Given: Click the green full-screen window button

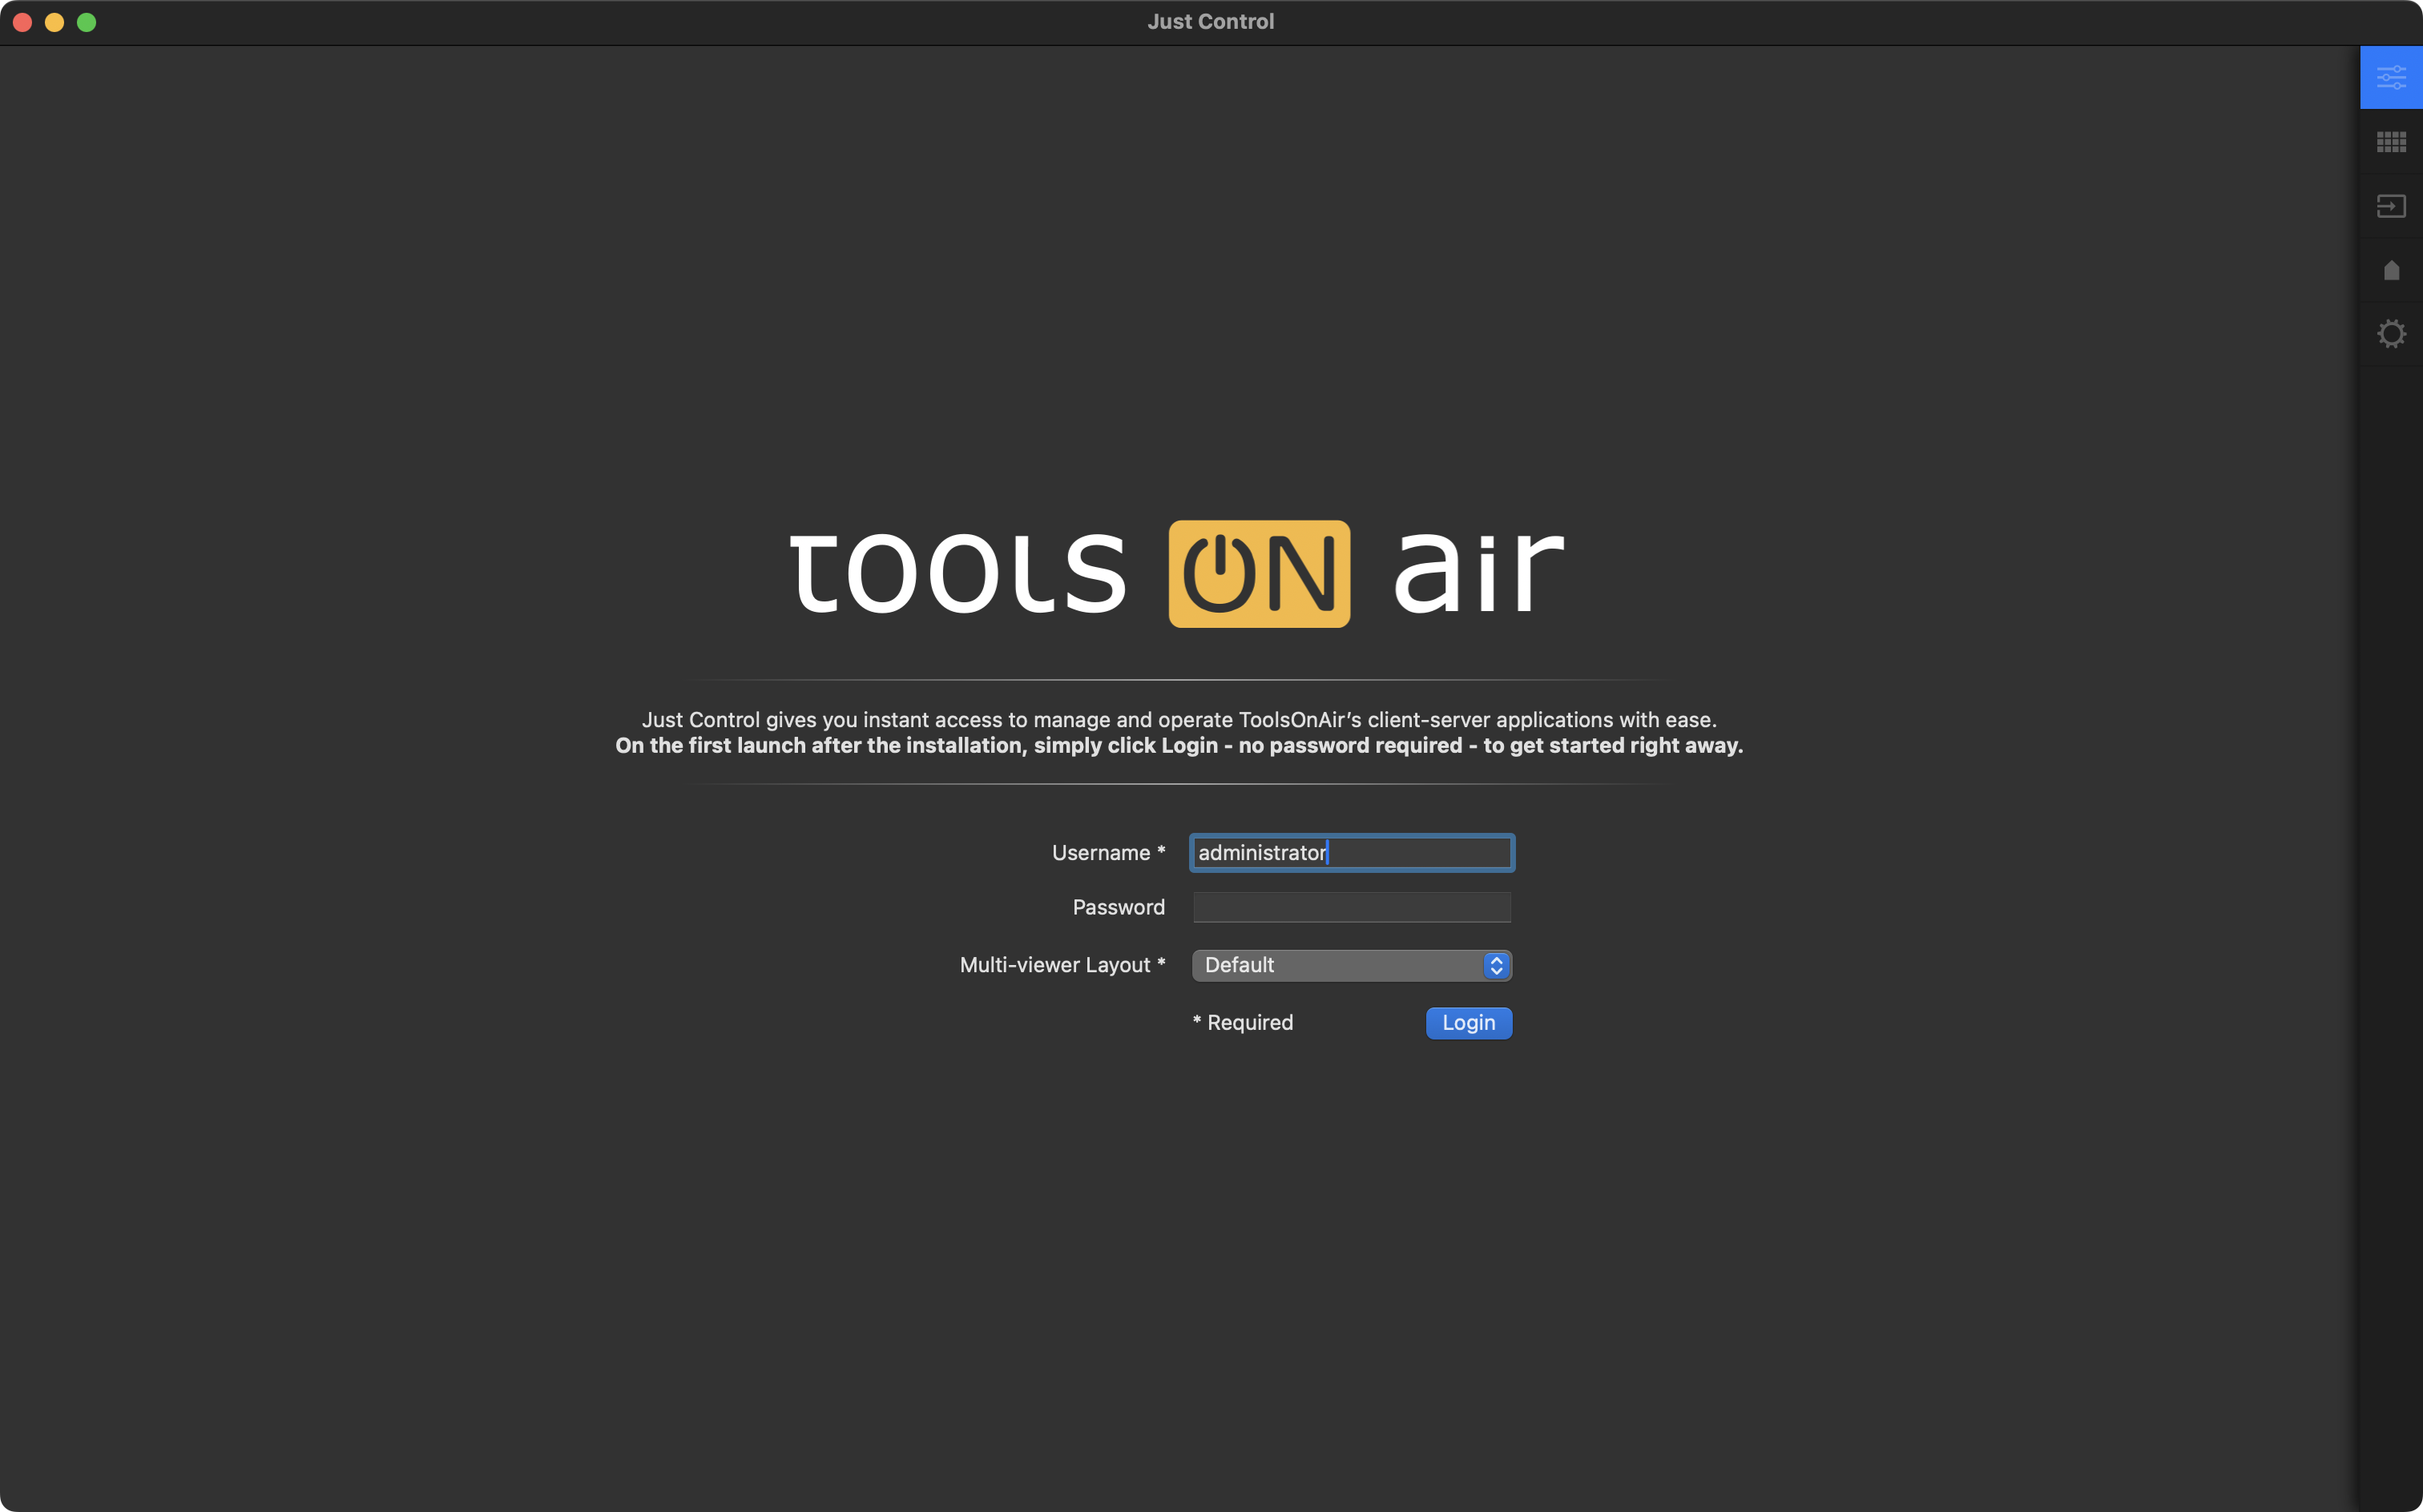Looking at the screenshot, I should point(87,22).
